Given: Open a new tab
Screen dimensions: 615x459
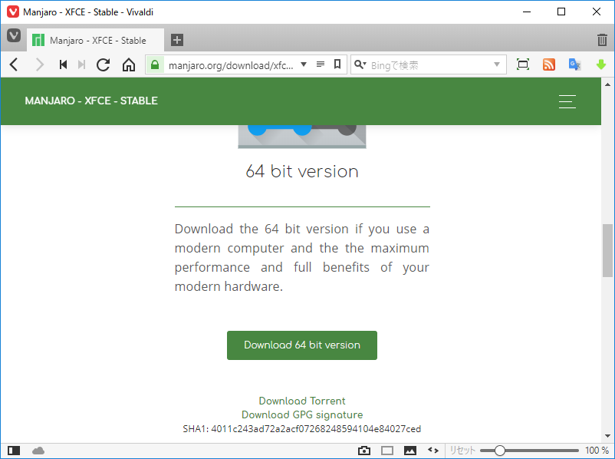Looking at the screenshot, I should click(x=177, y=40).
